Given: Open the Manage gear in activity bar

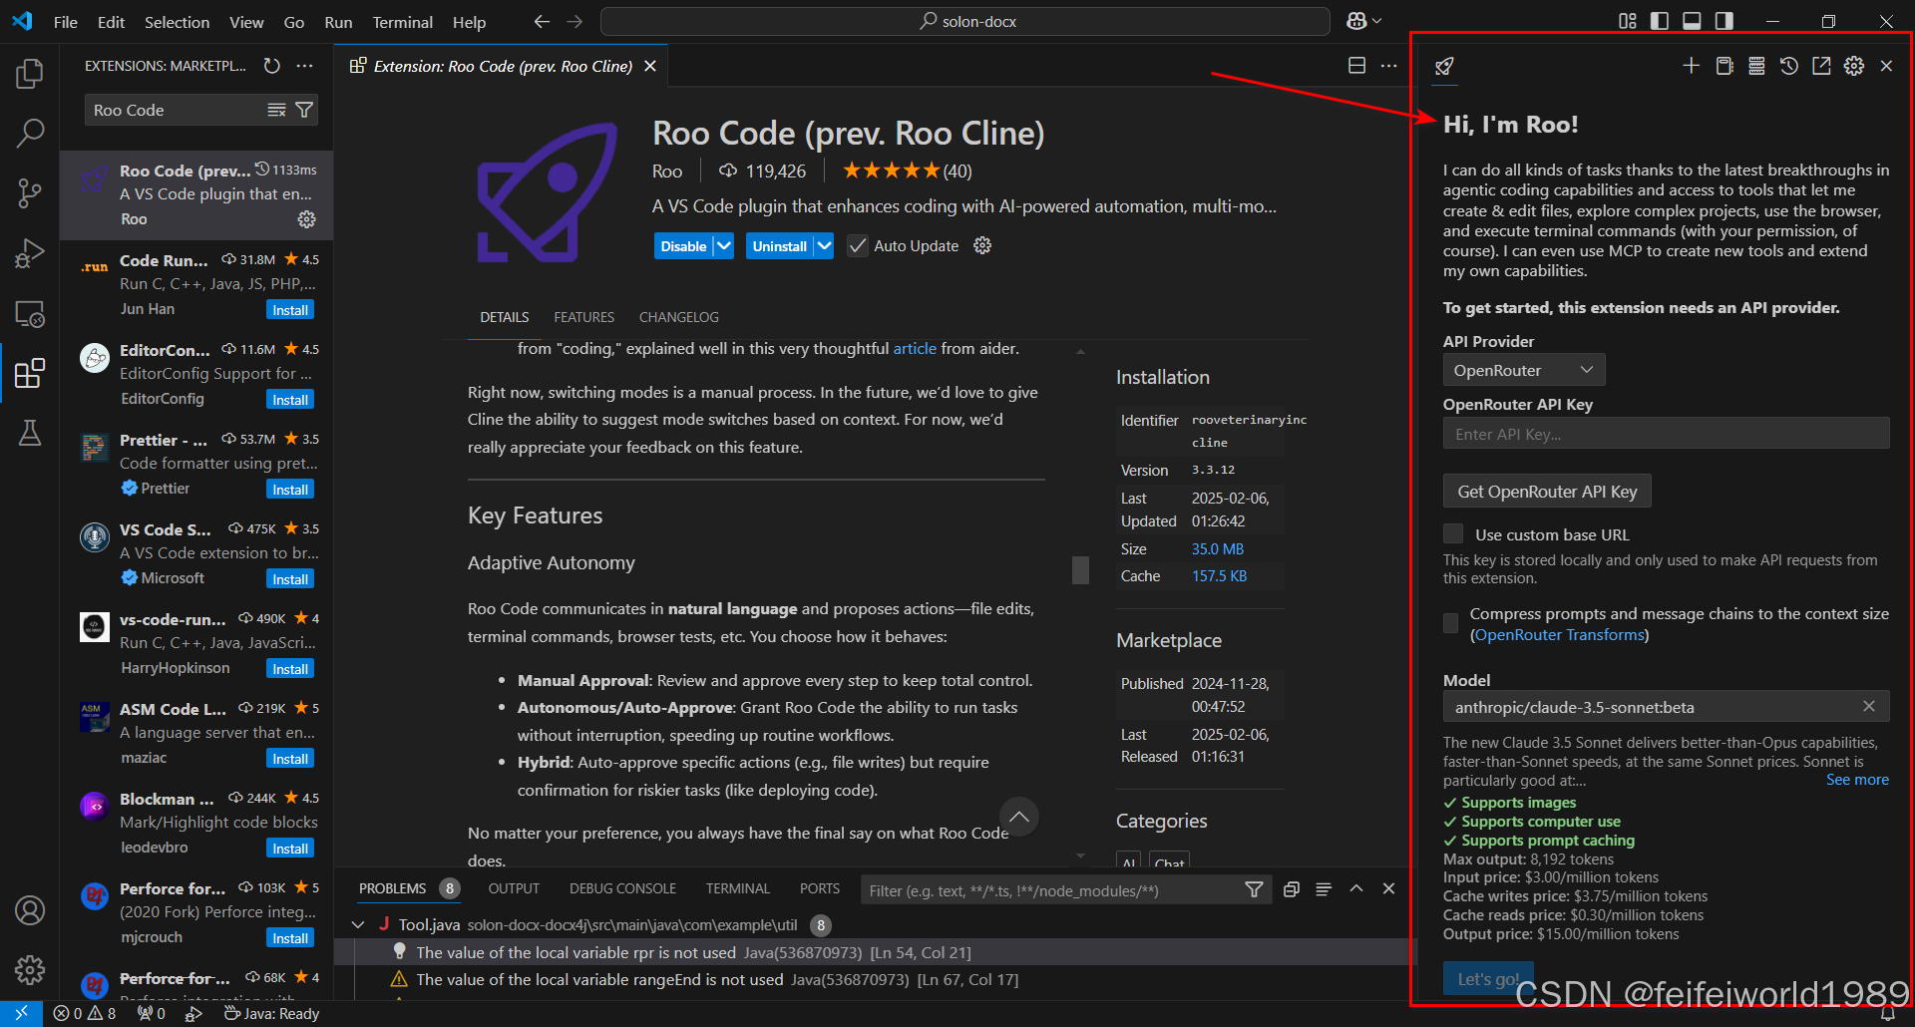Looking at the screenshot, I should [x=30, y=968].
